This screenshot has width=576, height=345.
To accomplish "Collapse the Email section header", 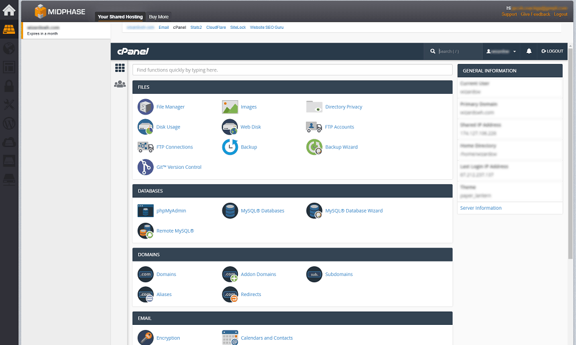I will pyautogui.click(x=293, y=318).
